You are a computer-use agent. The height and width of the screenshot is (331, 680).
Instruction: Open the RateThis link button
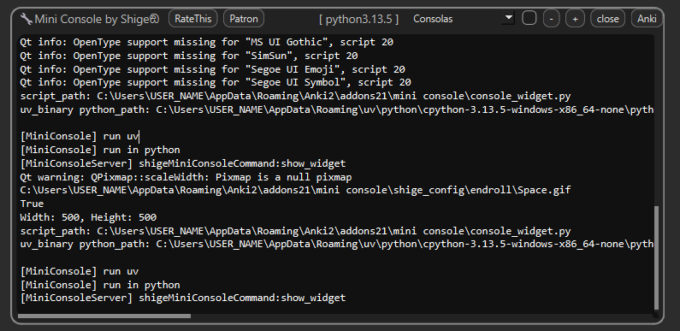coord(193,19)
